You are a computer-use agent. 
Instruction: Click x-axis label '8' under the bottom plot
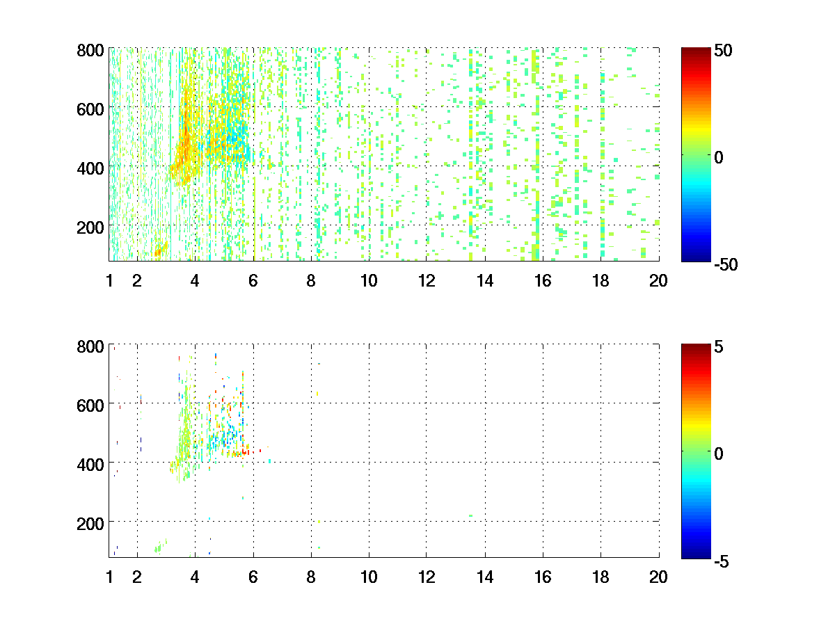(311, 577)
